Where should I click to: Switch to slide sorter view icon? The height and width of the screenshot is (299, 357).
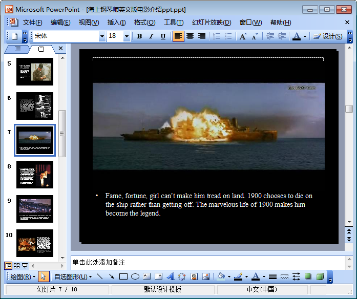17,266
